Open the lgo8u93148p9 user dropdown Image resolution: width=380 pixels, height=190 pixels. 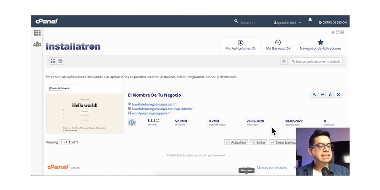[x=288, y=22]
